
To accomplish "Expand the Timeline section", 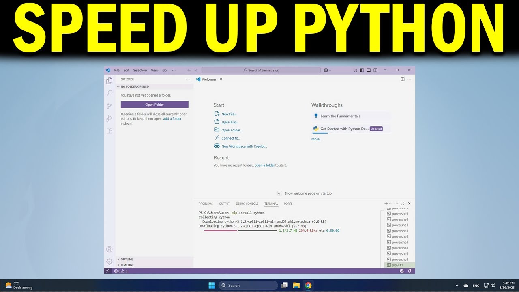I will pyautogui.click(x=154, y=265).
